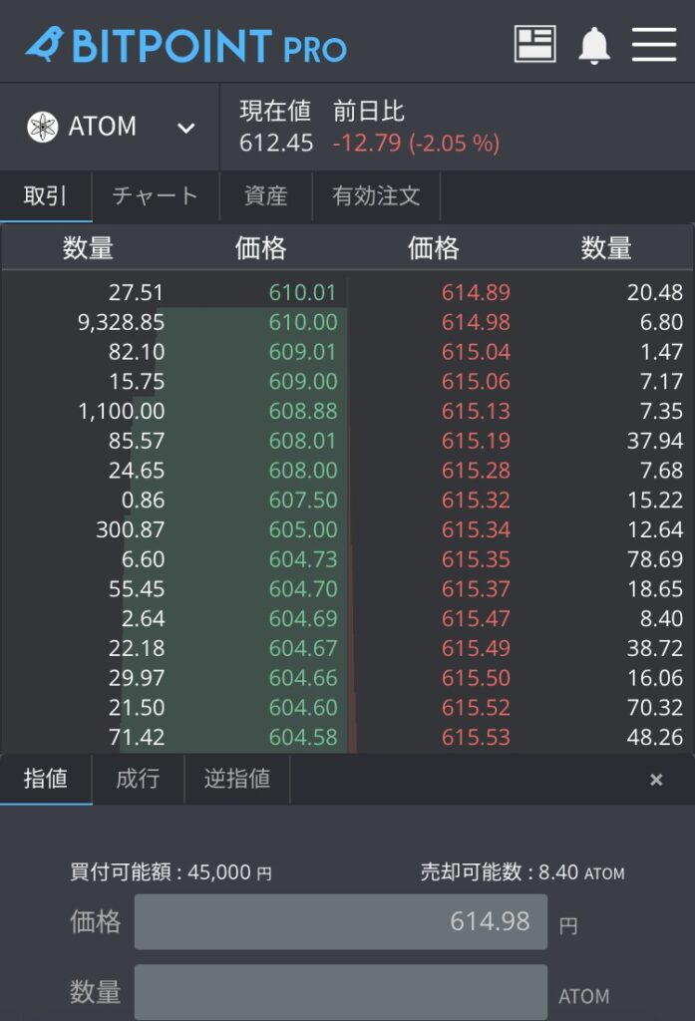Click the ATOM coin icon
This screenshot has height=1021, width=695.
43,128
